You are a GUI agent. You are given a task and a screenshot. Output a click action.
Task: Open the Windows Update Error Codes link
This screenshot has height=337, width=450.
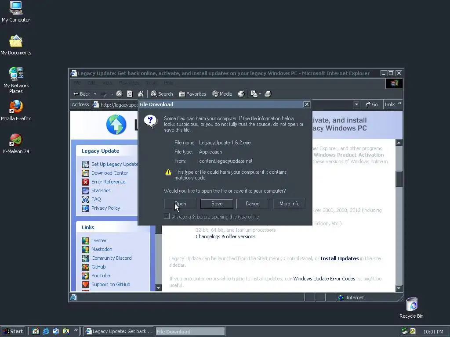pos(324,279)
